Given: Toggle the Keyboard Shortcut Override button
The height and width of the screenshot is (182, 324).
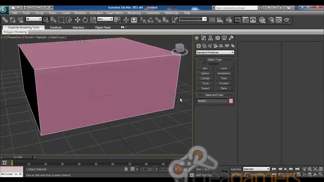Looking at the screenshot, I should tap(134, 20).
